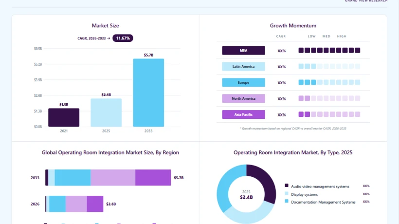Click the 'MED' column header

326,37
